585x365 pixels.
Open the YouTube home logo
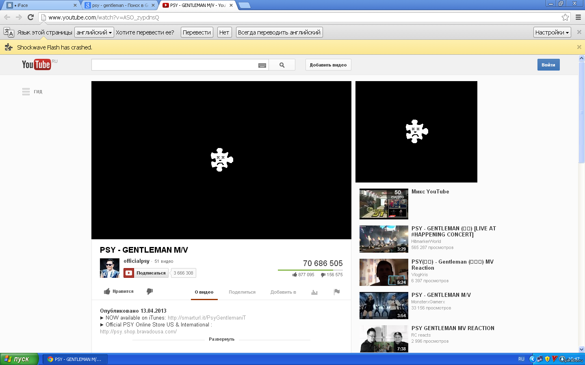37,64
